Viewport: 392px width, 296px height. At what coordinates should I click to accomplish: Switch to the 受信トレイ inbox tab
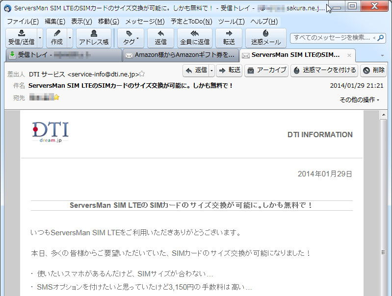(x=64, y=55)
